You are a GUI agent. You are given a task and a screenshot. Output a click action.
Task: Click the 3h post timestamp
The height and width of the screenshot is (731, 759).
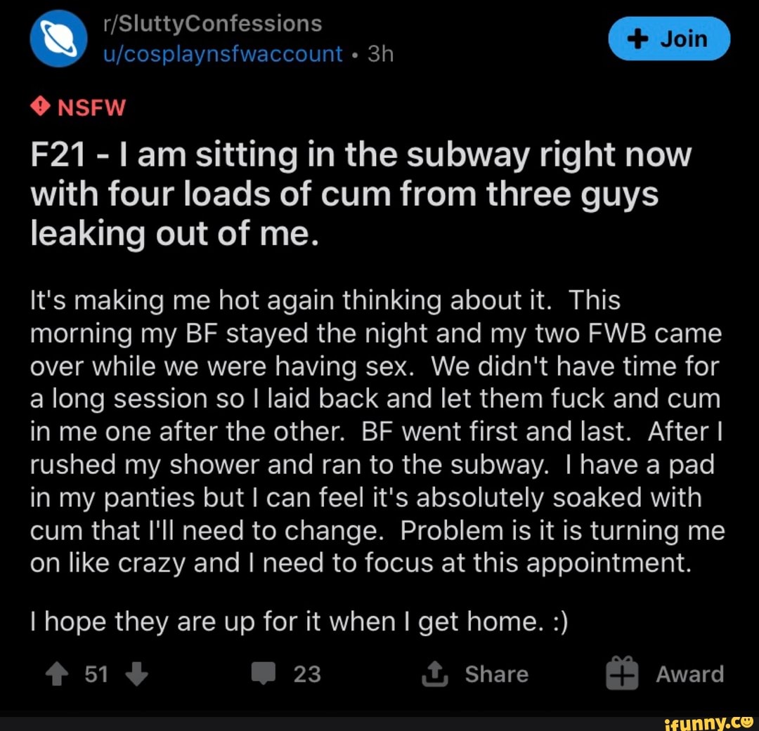coord(380,53)
